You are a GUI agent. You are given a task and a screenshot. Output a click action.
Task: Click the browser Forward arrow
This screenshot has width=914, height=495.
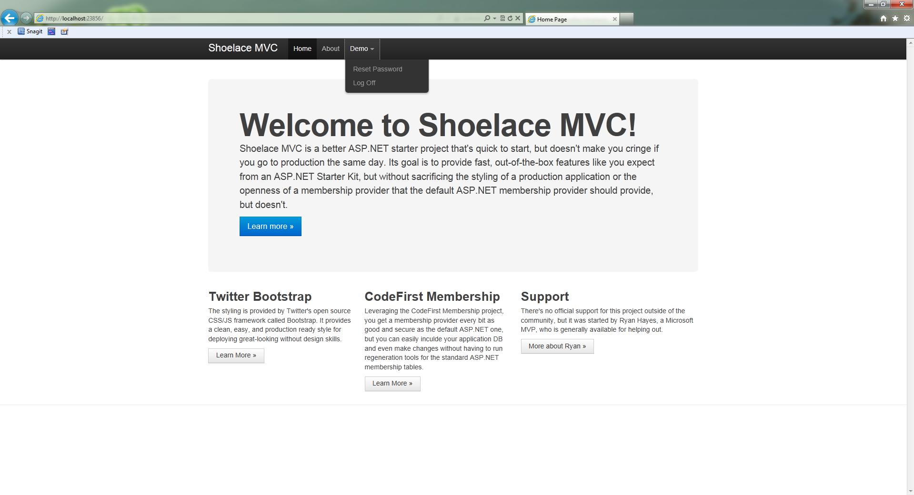pyautogui.click(x=26, y=18)
